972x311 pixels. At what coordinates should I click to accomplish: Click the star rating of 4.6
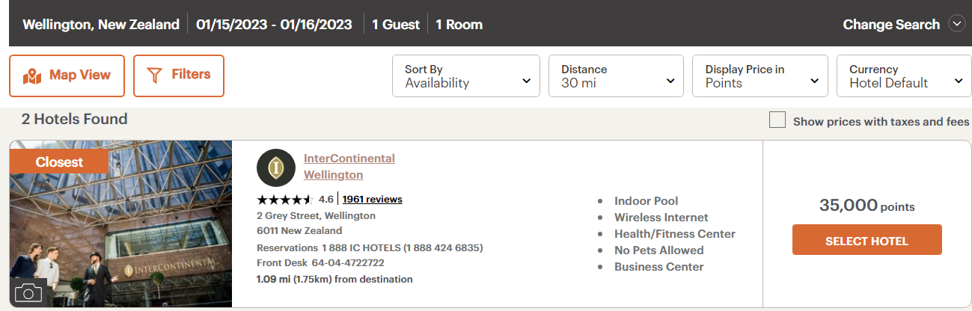(x=284, y=200)
